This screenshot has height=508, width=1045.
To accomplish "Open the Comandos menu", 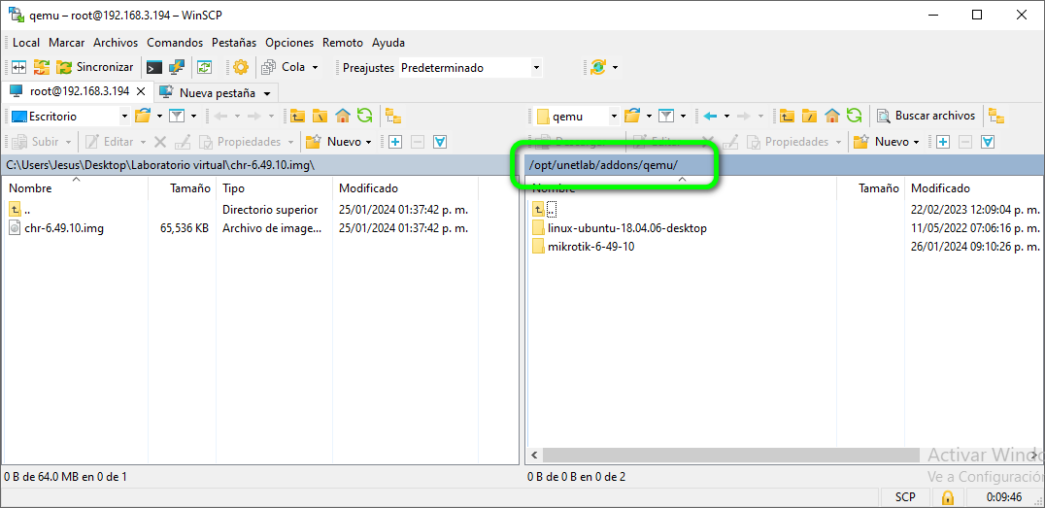I will (x=175, y=43).
